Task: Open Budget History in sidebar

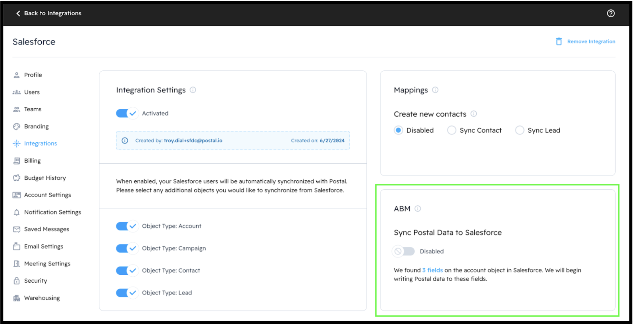Action: (x=45, y=178)
